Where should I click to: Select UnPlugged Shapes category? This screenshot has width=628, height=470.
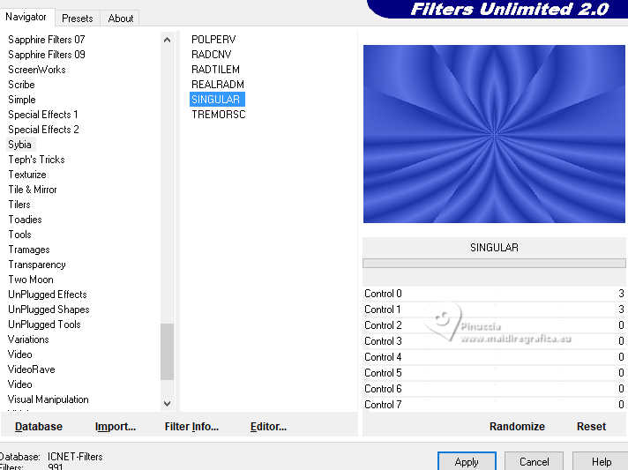coord(49,310)
